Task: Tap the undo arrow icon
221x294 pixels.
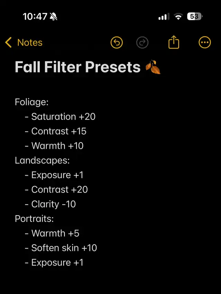Action: click(117, 43)
